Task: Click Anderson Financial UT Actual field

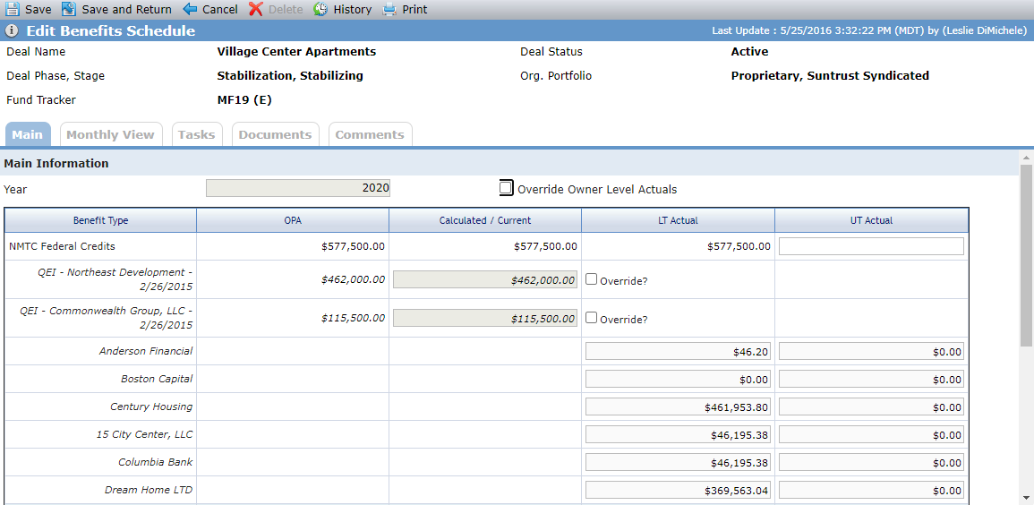Action: point(871,351)
